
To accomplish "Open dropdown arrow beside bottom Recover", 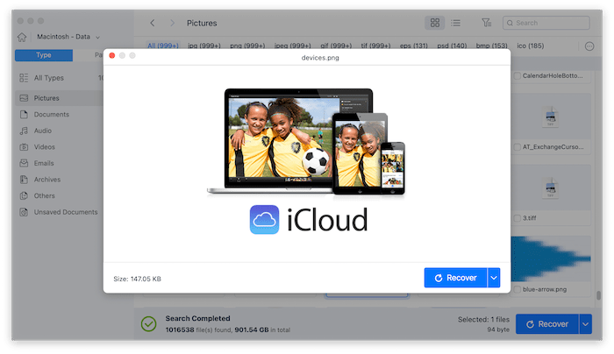I will tap(585, 324).
